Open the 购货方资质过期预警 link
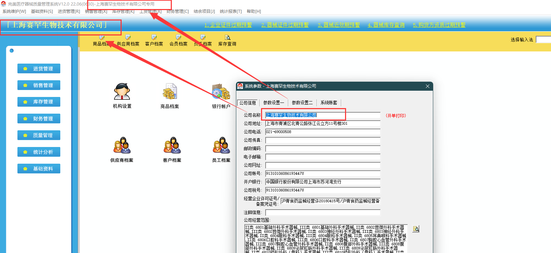Screen dimensions: 551x253 click(x=439, y=25)
